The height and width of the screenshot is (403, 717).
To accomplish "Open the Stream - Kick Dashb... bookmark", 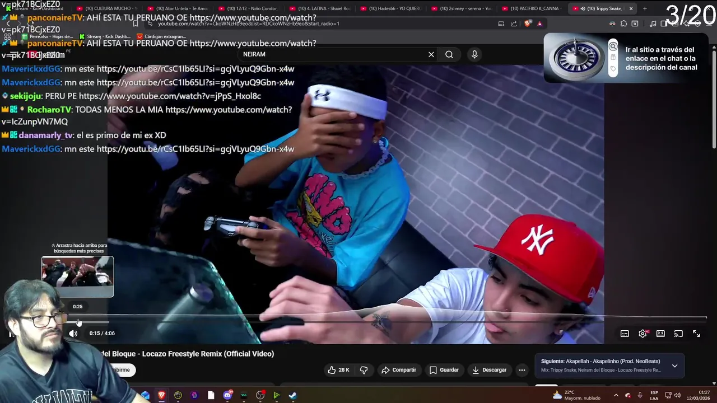I will 105,36.
